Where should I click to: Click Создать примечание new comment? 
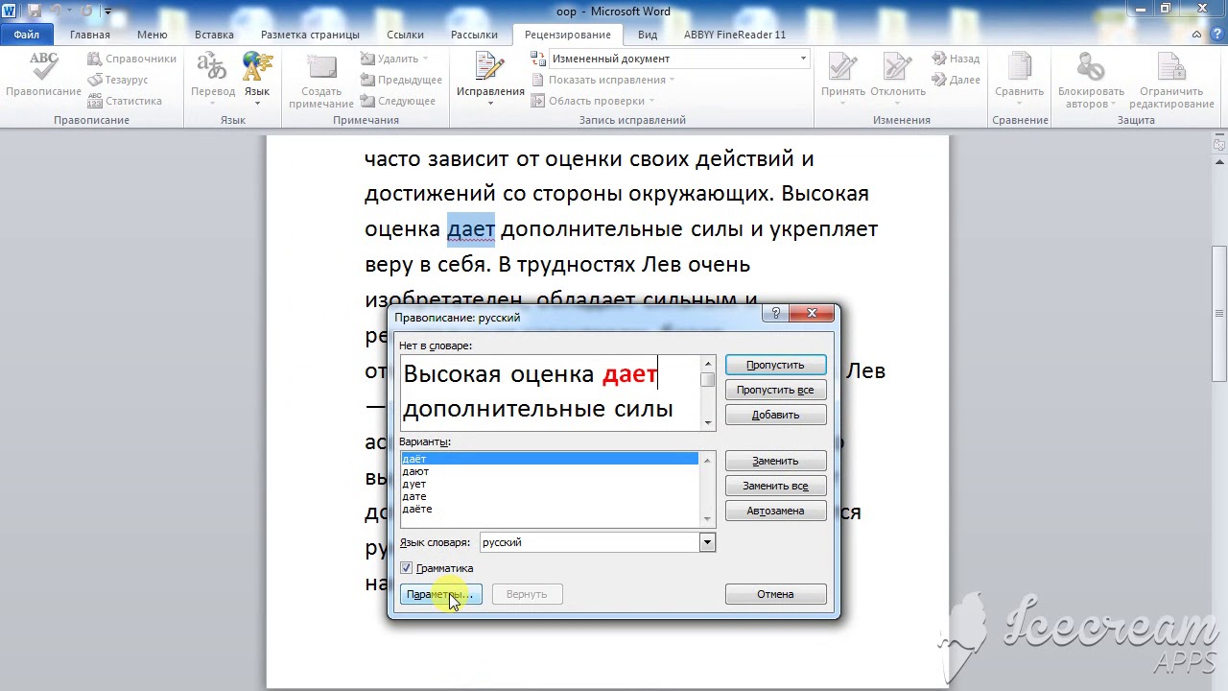click(x=321, y=81)
